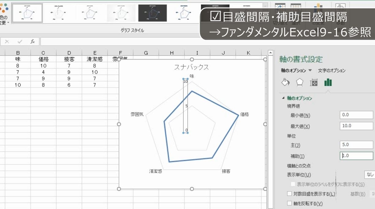This screenshot has width=375, height=209.
Task: Select the 味 label atop the chart
Action: click(192, 76)
